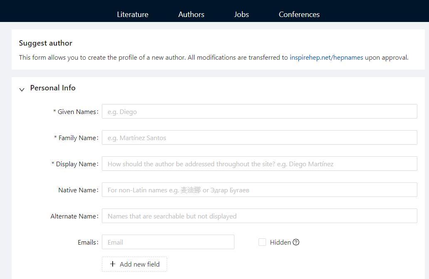Collapse the Personal Info chevron

[22, 89]
